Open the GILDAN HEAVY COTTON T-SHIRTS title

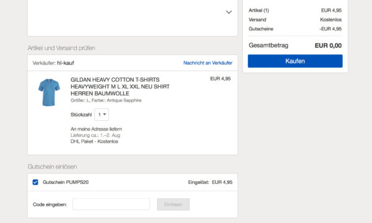tap(120, 87)
